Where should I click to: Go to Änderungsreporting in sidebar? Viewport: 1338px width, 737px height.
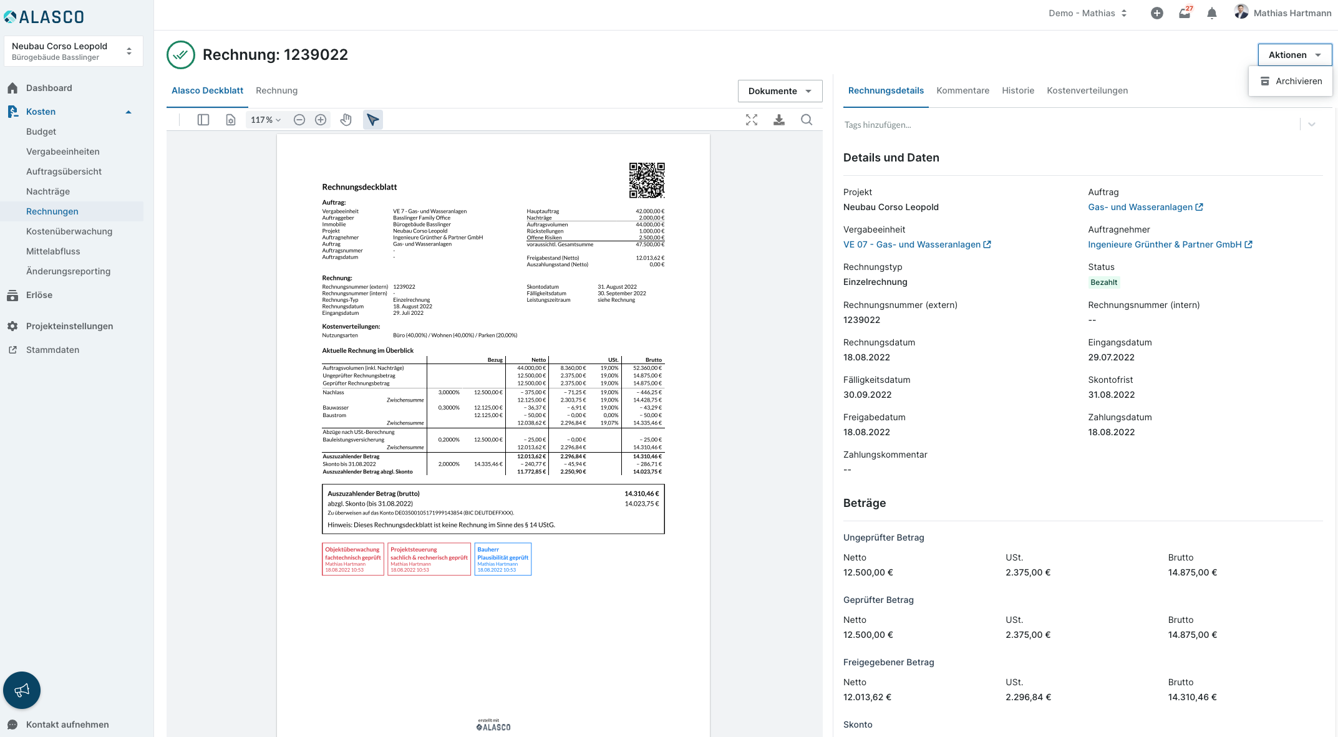click(68, 271)
